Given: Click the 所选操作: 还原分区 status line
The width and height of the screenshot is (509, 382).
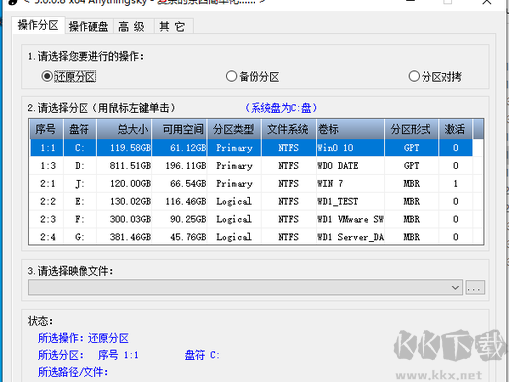Looking at the screenshot, I should point(84,338).
